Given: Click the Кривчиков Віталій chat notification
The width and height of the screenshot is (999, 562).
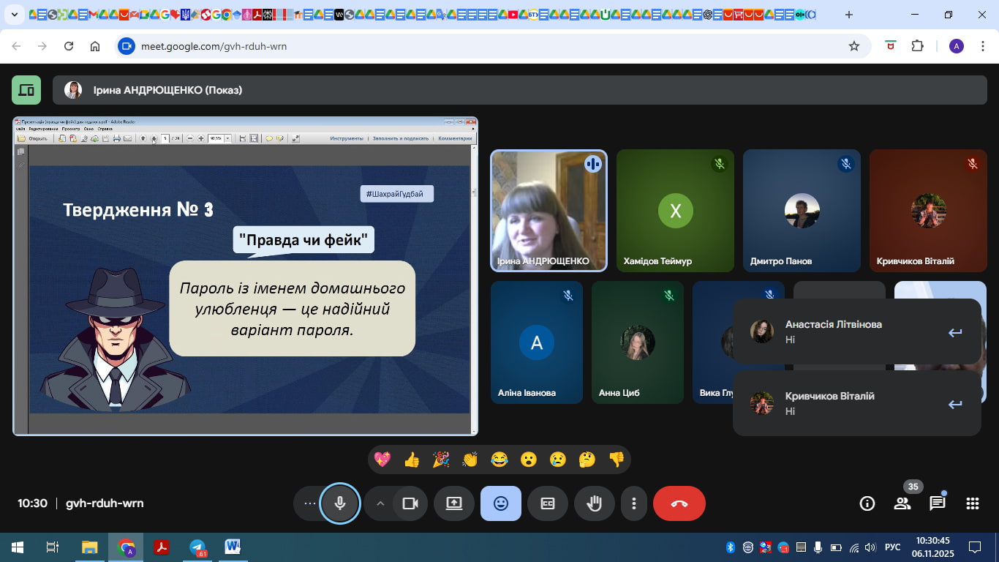Looking at the screenshot, I should (x=841, y=403).
